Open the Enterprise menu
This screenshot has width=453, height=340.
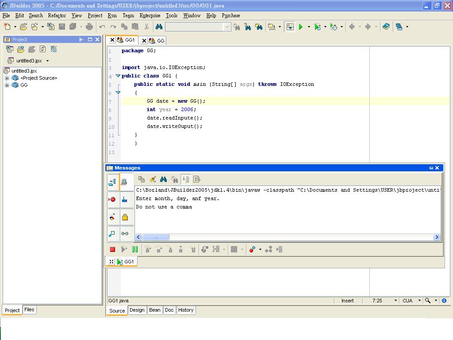tap(150, 15)
